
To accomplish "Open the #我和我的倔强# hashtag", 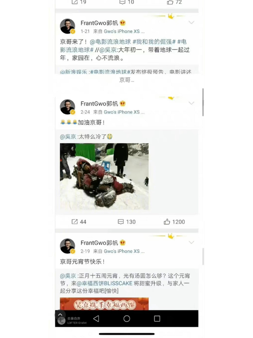I will point(154,42).
